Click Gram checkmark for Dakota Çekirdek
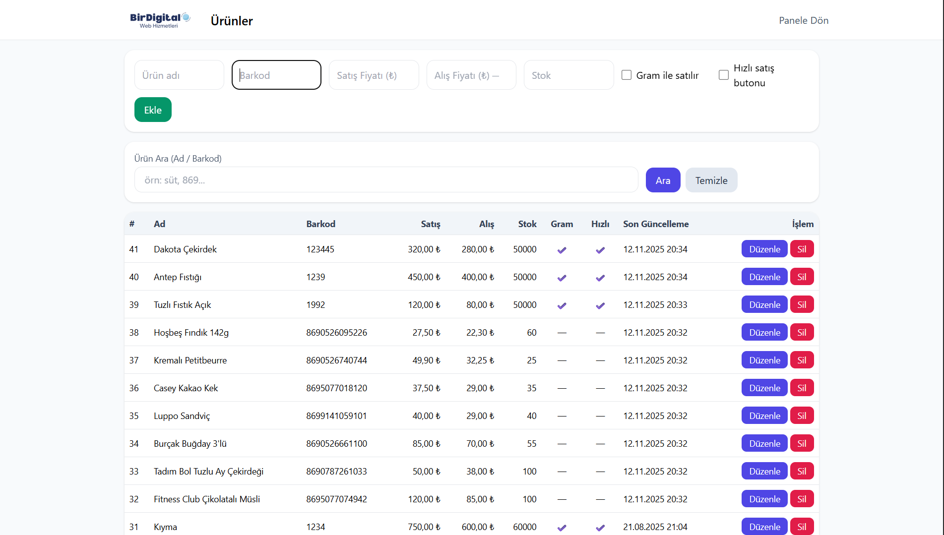Image resolution: width=944 pixels, height=535 pixels. pyautogui.click(x=562, y=250)
